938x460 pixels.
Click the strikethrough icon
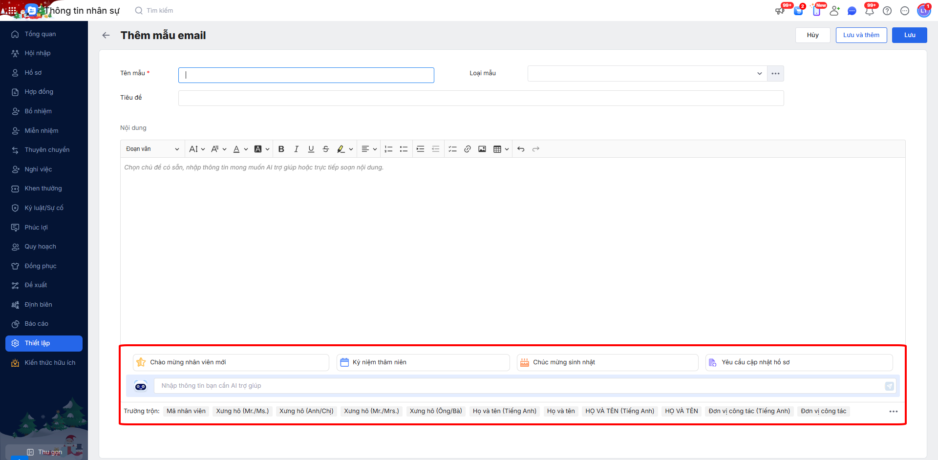click(x=326, y=149)
